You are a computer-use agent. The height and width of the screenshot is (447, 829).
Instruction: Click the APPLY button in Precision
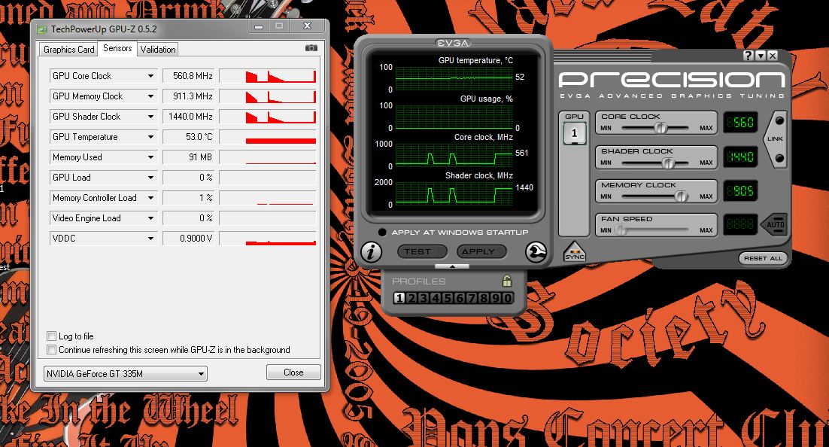click(x=481, y=252)
